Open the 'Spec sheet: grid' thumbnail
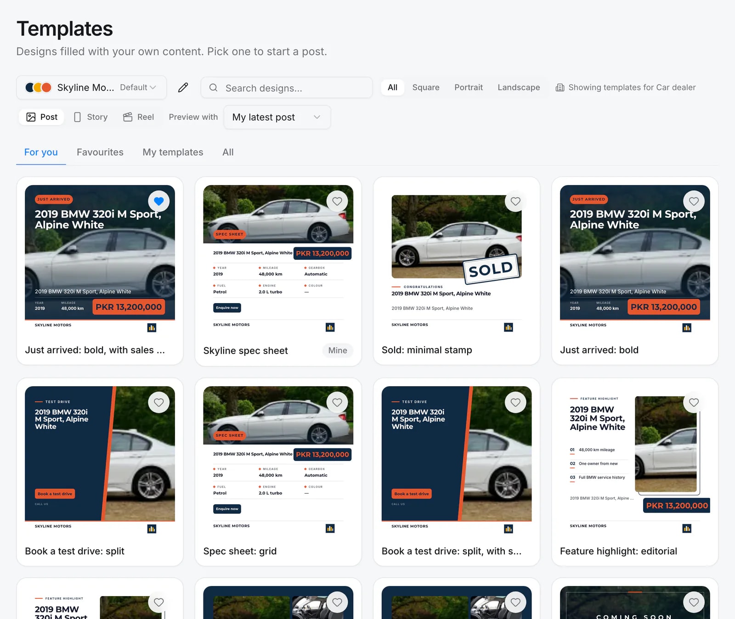 [278, 461]
